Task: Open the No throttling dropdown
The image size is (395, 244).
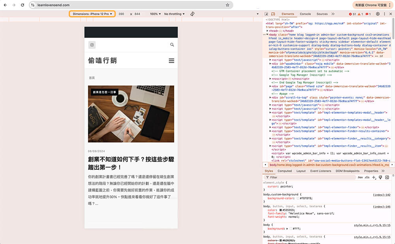Action: (174, 14)
